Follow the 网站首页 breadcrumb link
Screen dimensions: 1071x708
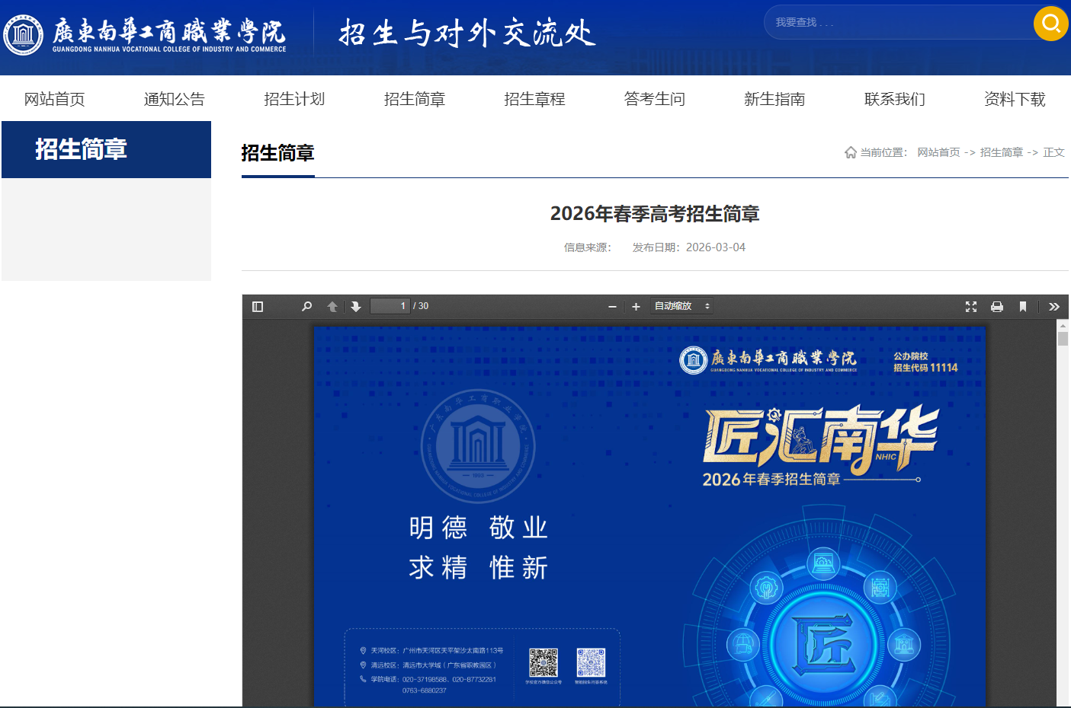938,151
